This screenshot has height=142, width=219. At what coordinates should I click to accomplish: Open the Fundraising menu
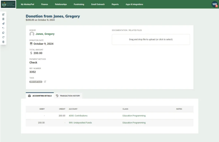coord(79,4)
